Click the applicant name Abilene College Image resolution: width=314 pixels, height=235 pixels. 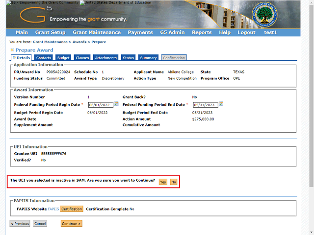point(181,72)
